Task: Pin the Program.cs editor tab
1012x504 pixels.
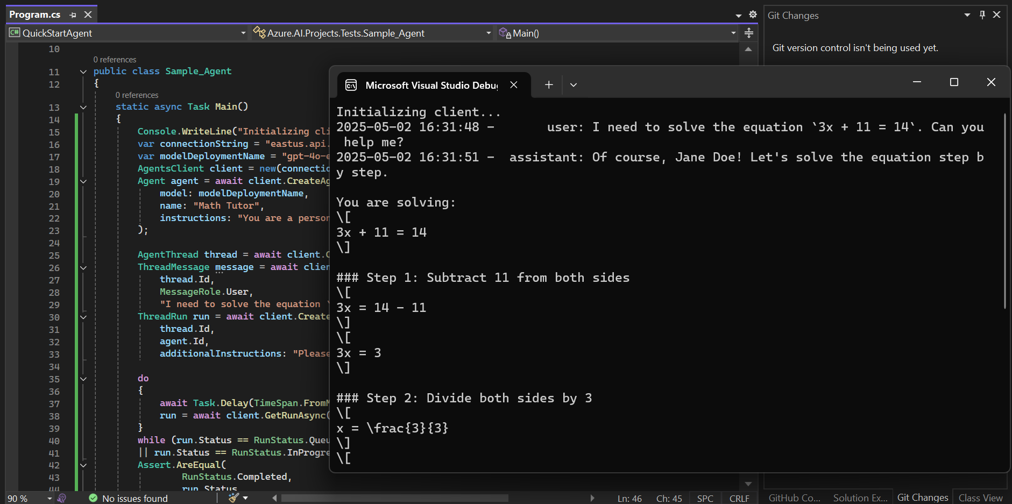Action: click(x=73, y=15)
